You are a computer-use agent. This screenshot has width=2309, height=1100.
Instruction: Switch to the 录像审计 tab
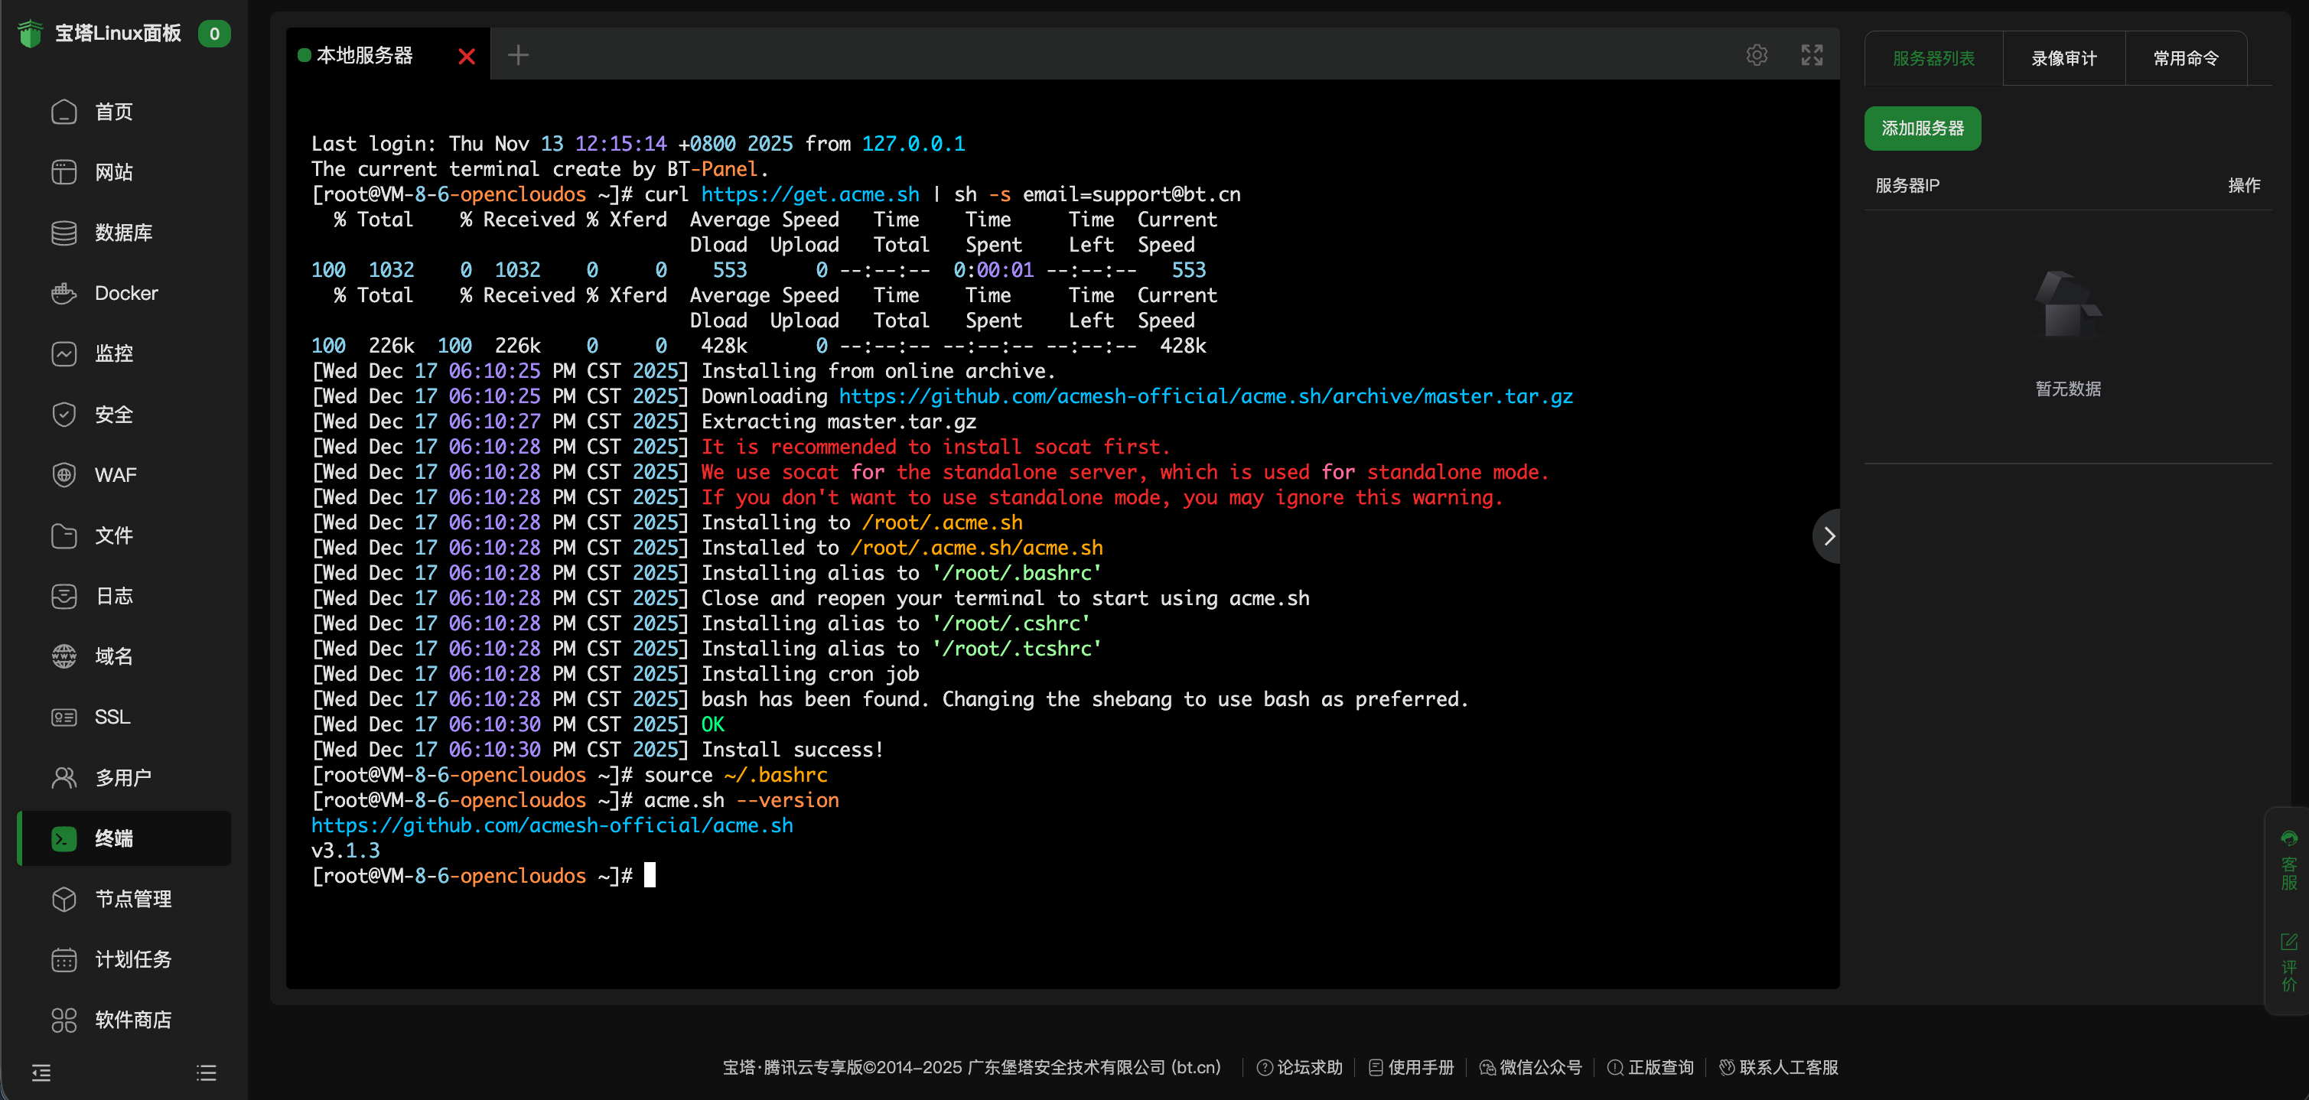click(x=2063, y=57)
